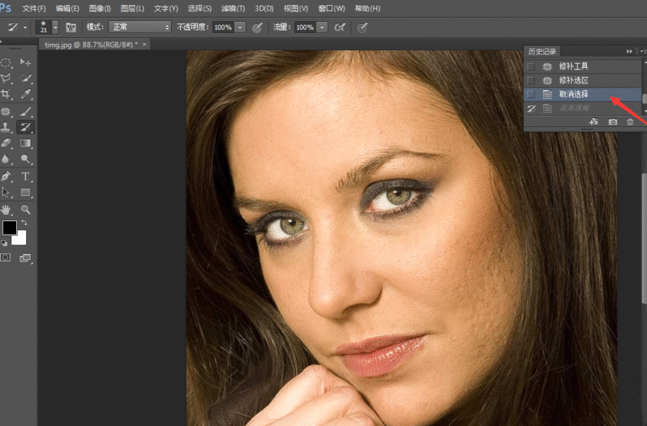Select the Eraser tool
This screenshot has height=426, width=647.
point(6,143)
